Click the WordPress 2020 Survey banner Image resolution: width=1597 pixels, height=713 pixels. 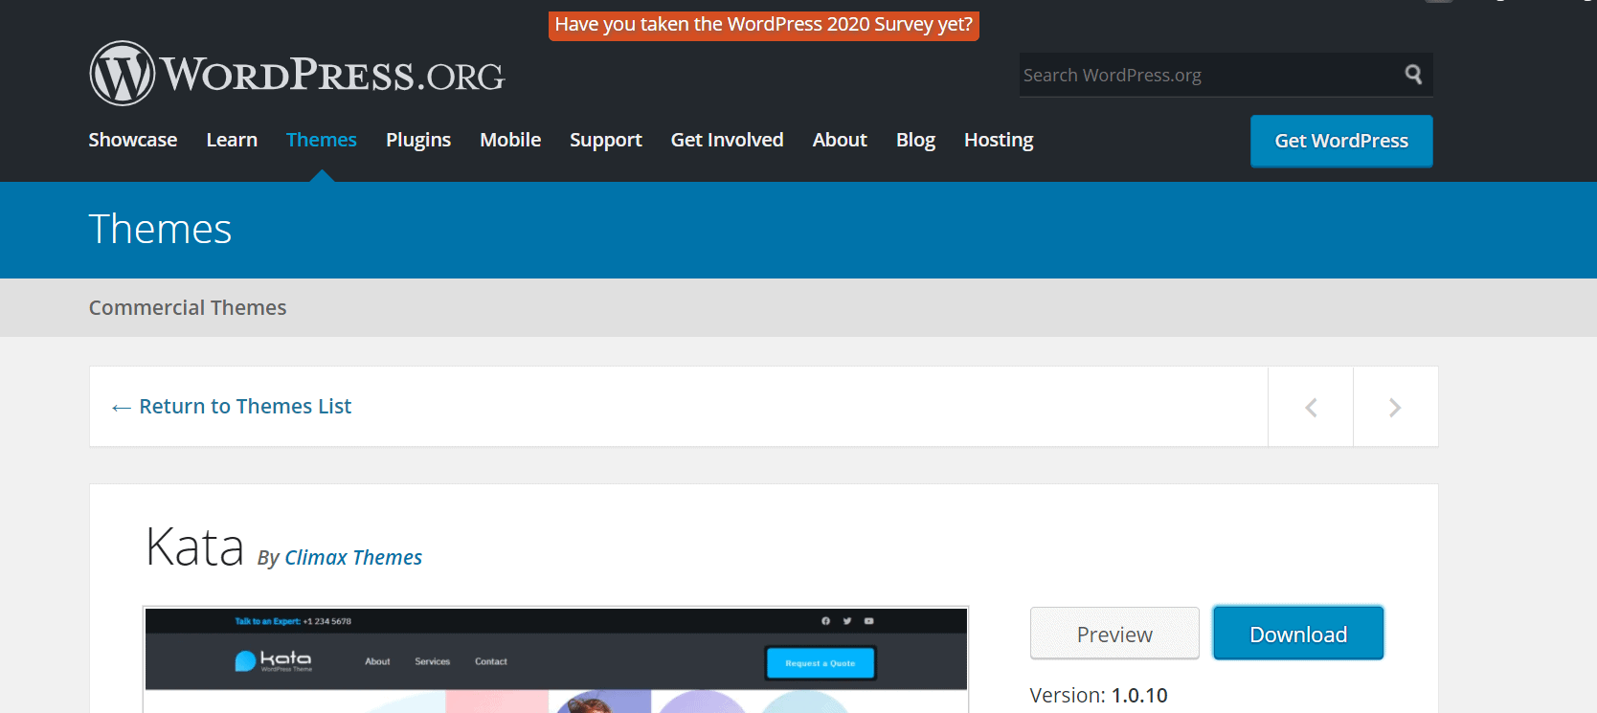tap(764, 25)
